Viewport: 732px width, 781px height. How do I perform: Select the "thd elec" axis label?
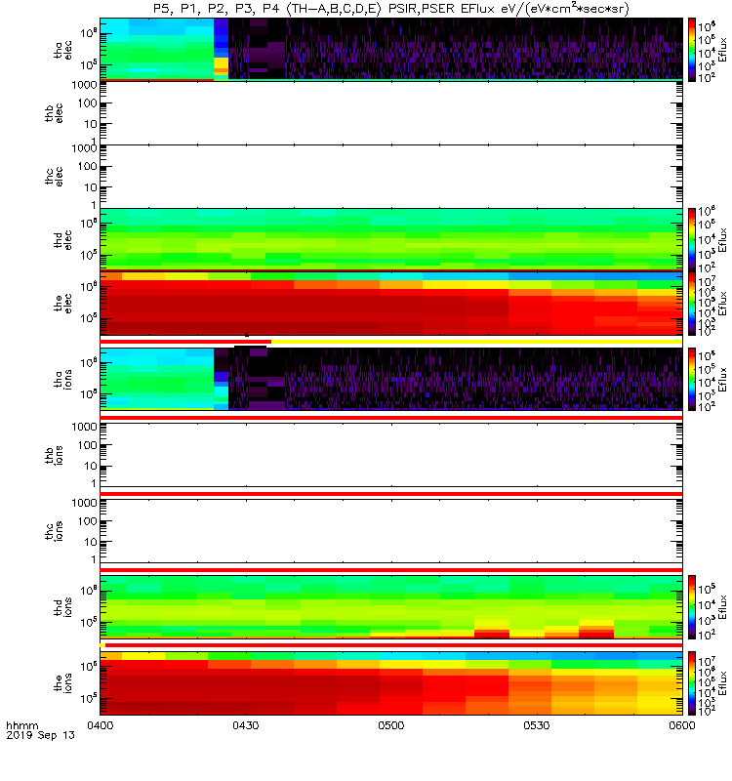pyautogui.click(x=63, y=239)
